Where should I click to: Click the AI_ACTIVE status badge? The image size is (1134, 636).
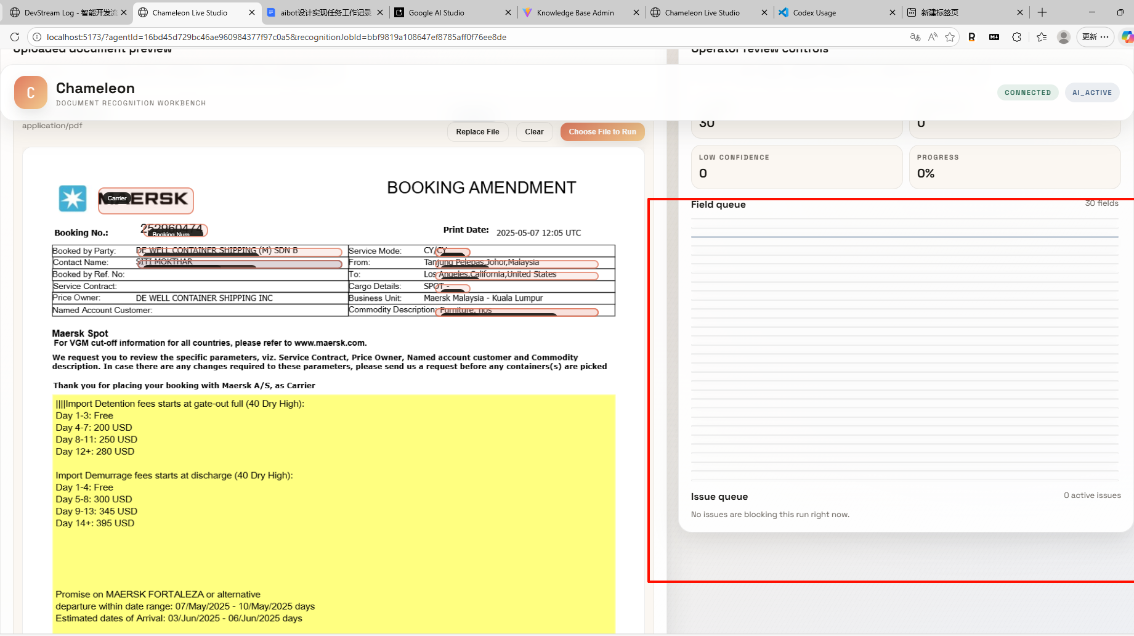[1092, 92]
